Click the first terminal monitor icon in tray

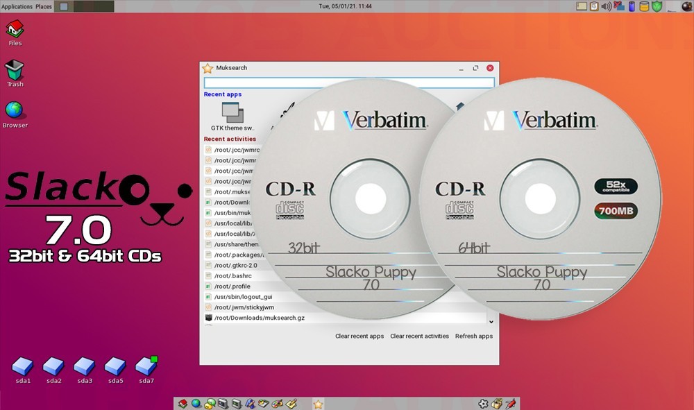[x=223, y=403]
